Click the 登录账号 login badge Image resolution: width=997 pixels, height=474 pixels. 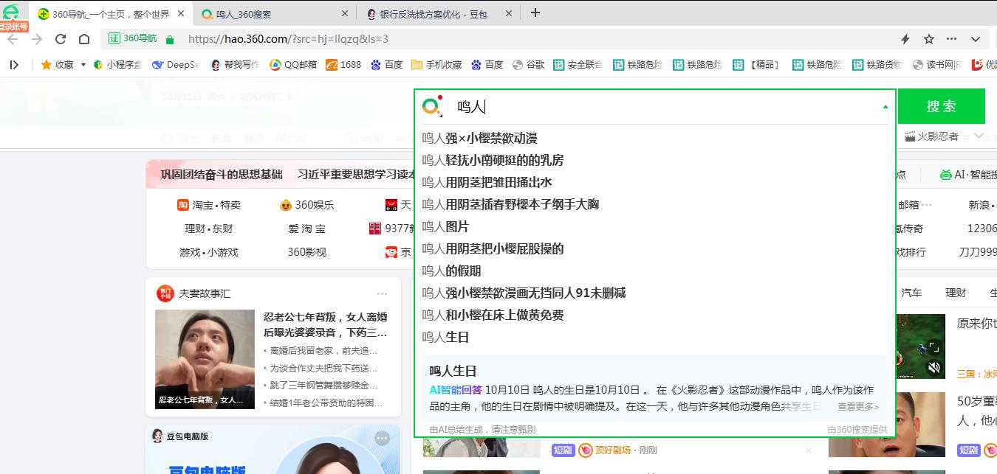pos(14,27)
